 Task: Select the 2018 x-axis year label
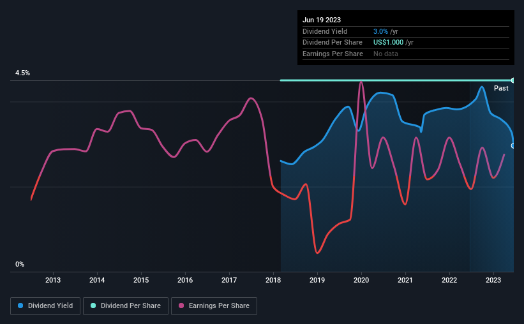(273, 280)
